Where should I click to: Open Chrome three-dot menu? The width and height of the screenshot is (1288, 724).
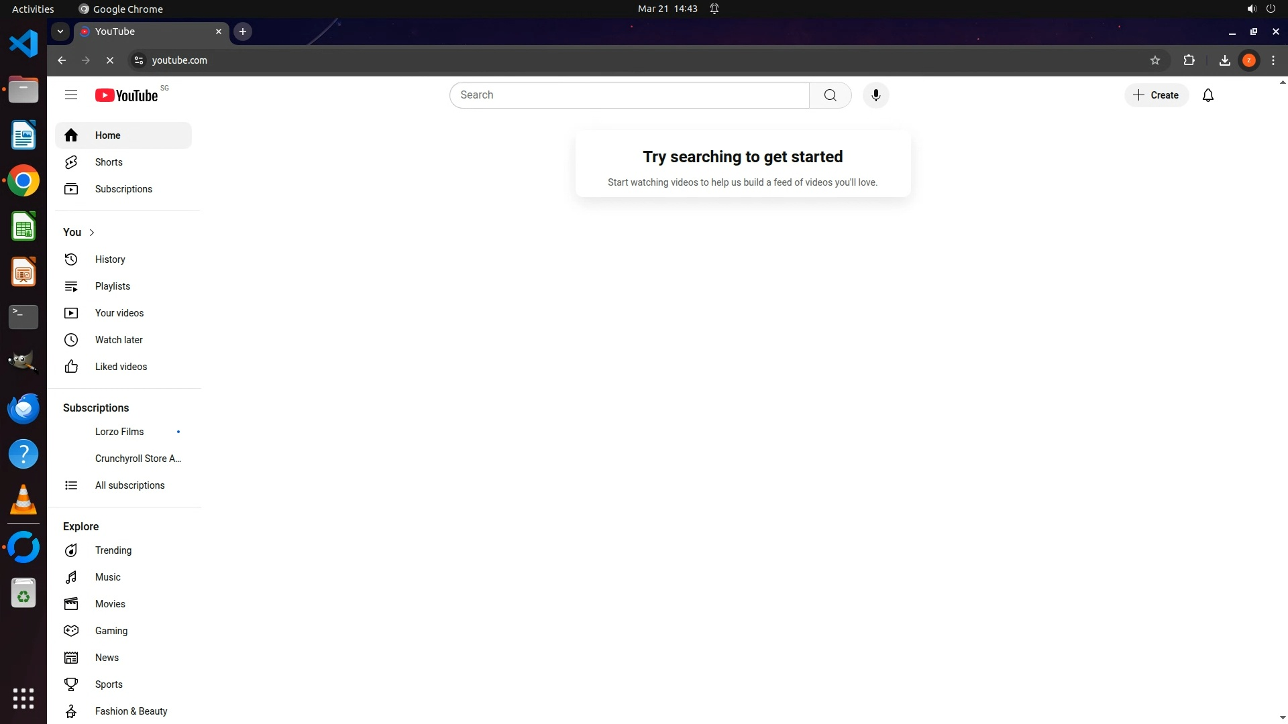(x=1273, y=60)
